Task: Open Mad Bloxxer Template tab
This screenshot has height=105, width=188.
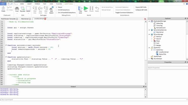Action: click(x=9, y=19)
